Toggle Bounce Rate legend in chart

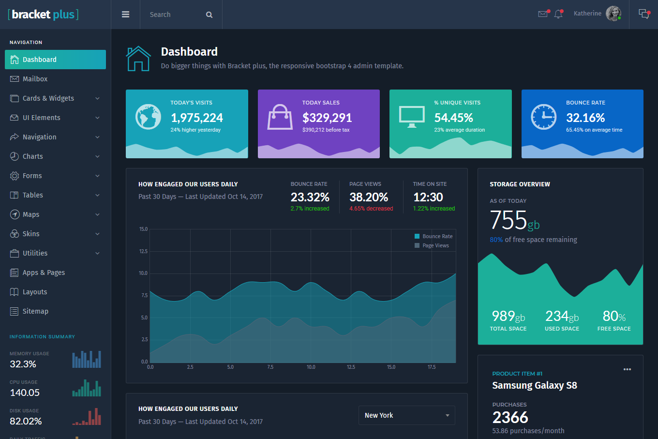pos(434,236)
